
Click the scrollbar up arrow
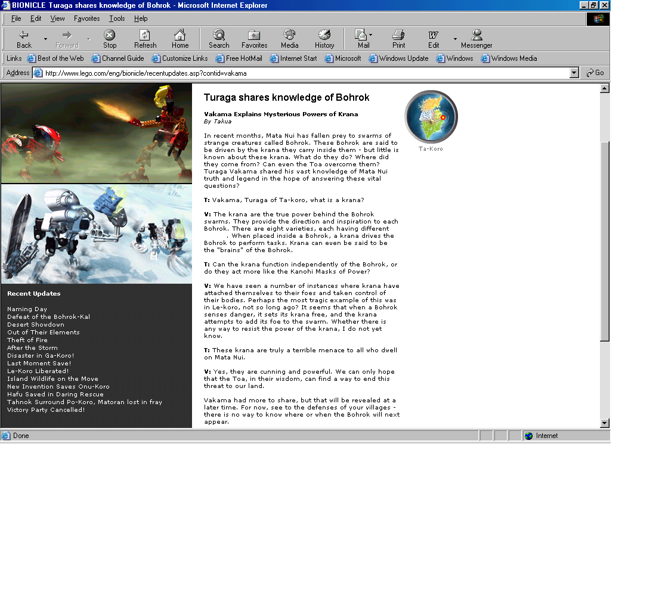(x=605, y=88)
